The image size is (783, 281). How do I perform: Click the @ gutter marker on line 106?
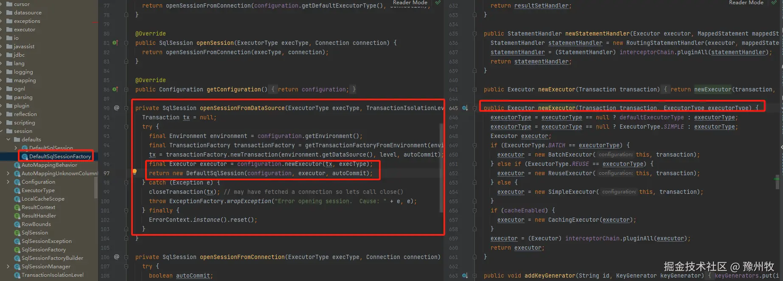click(x=117, y=257)
